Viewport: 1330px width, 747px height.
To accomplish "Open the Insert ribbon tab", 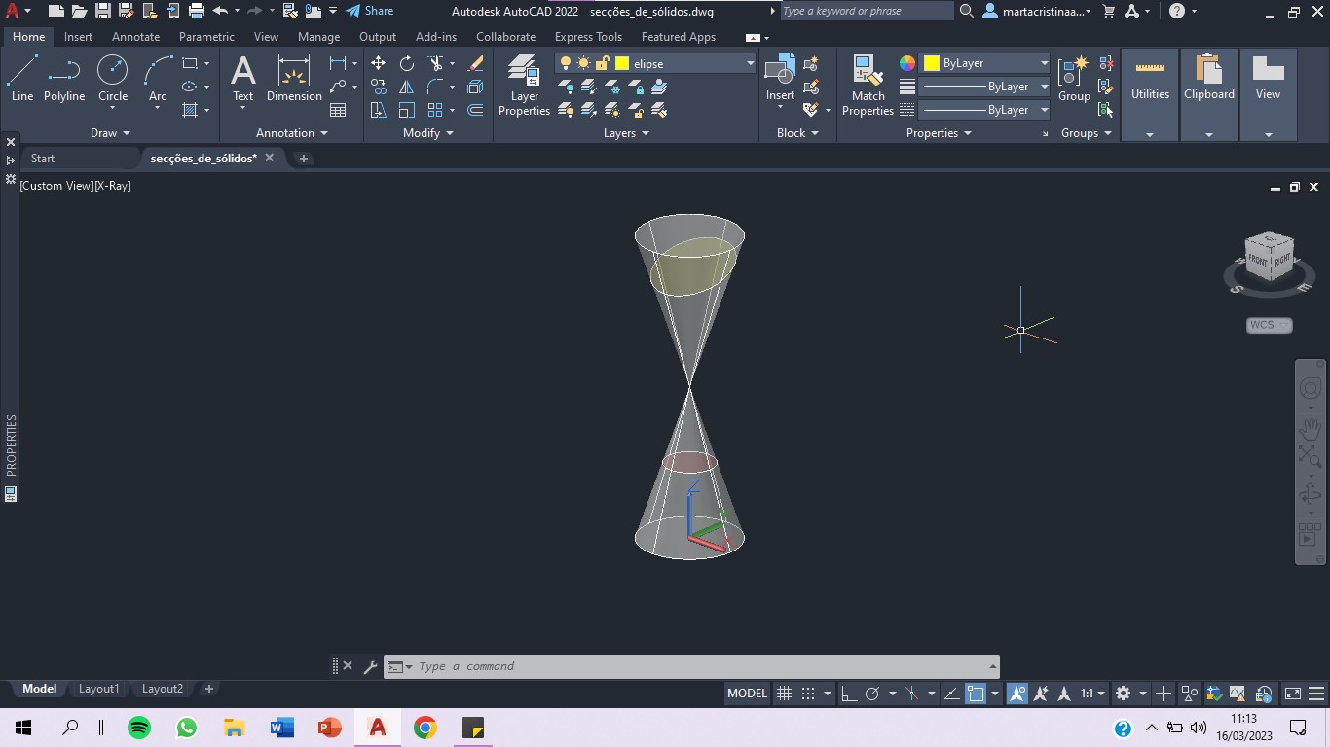I will coord(78,37).
